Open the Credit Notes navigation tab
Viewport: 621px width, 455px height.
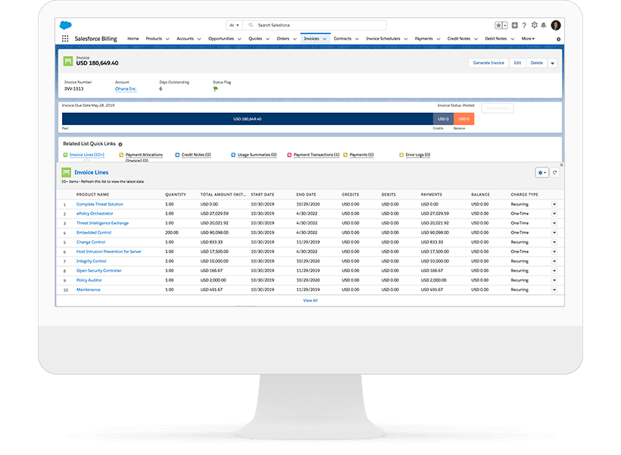click(459, 39)
